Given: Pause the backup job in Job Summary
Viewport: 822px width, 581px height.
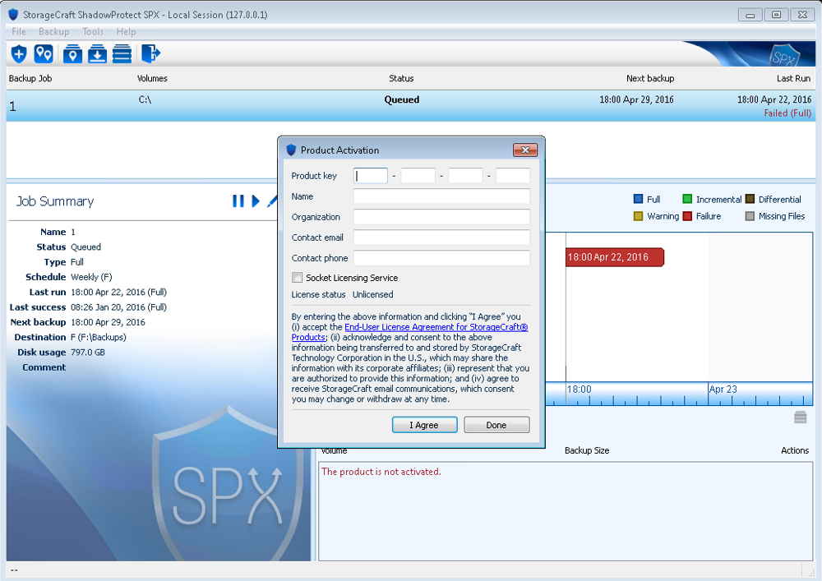Looking at the screenshot, I should pos(238,201).
